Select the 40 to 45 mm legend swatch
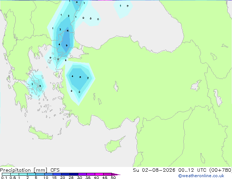This screenshot has height=179, width=232. (x=99, y=174)
